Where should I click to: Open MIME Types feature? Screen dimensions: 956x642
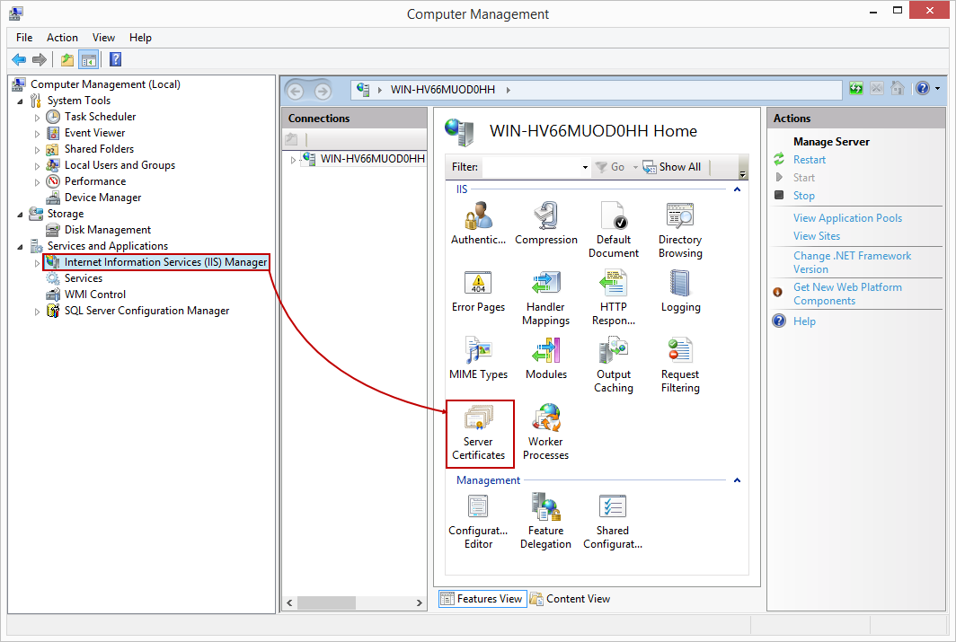[479, 358]
